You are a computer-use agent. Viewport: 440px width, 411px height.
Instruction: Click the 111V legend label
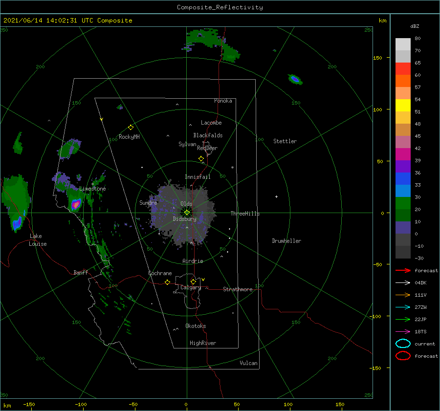point(420,295)
